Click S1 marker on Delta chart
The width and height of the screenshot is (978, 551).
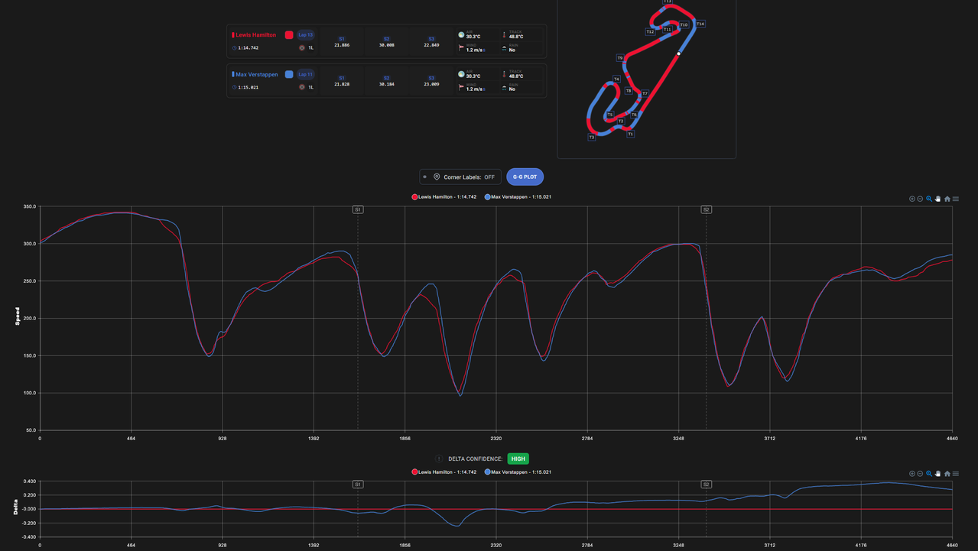click(x=358, y=485)
